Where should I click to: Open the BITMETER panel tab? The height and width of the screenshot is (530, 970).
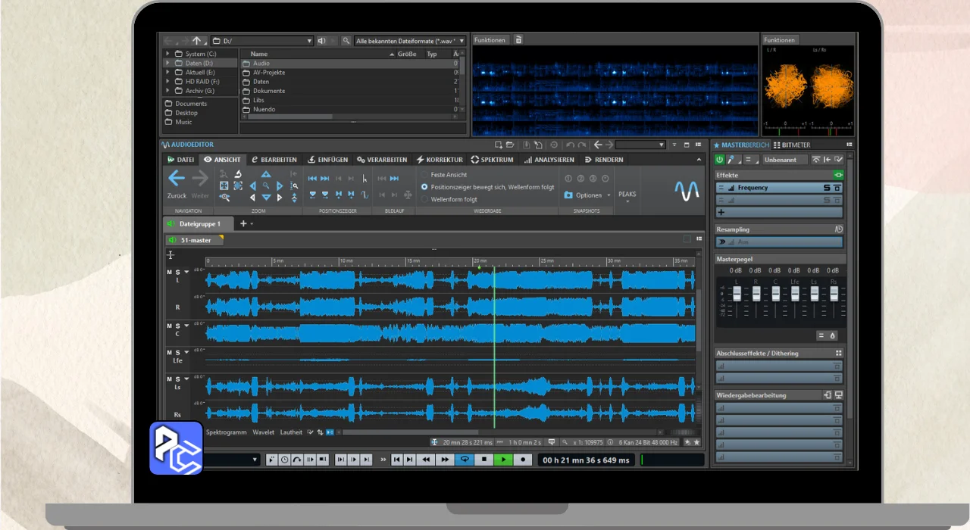coord(790,145)
